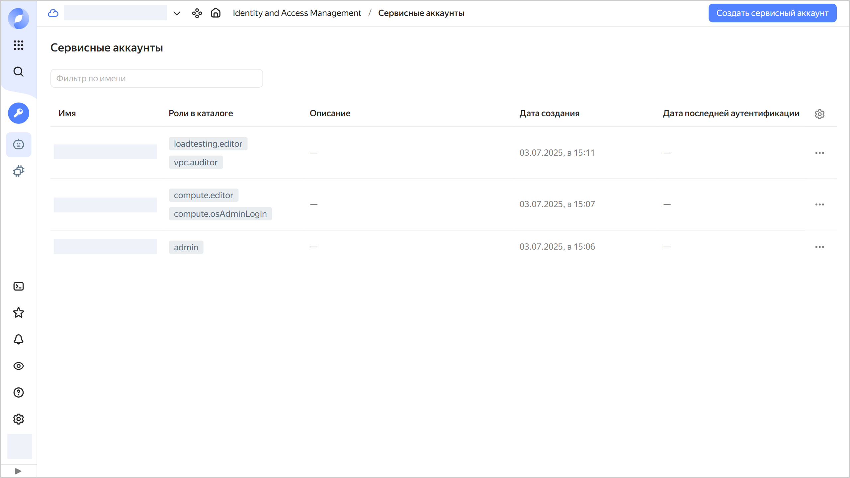
Task: Expand the cloud selector chevron
Action: pyautogui.click(x=177, y=13)
